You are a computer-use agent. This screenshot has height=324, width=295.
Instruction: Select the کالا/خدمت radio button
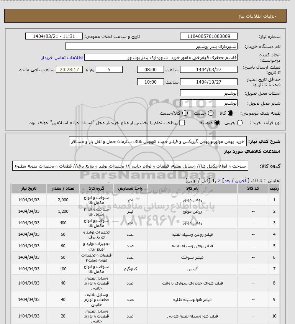(x=185, y=113)
